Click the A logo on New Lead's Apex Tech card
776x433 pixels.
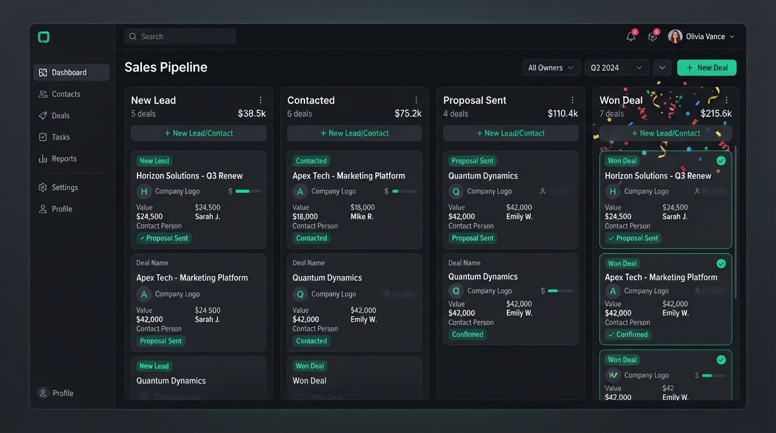(x=144, y=294)
